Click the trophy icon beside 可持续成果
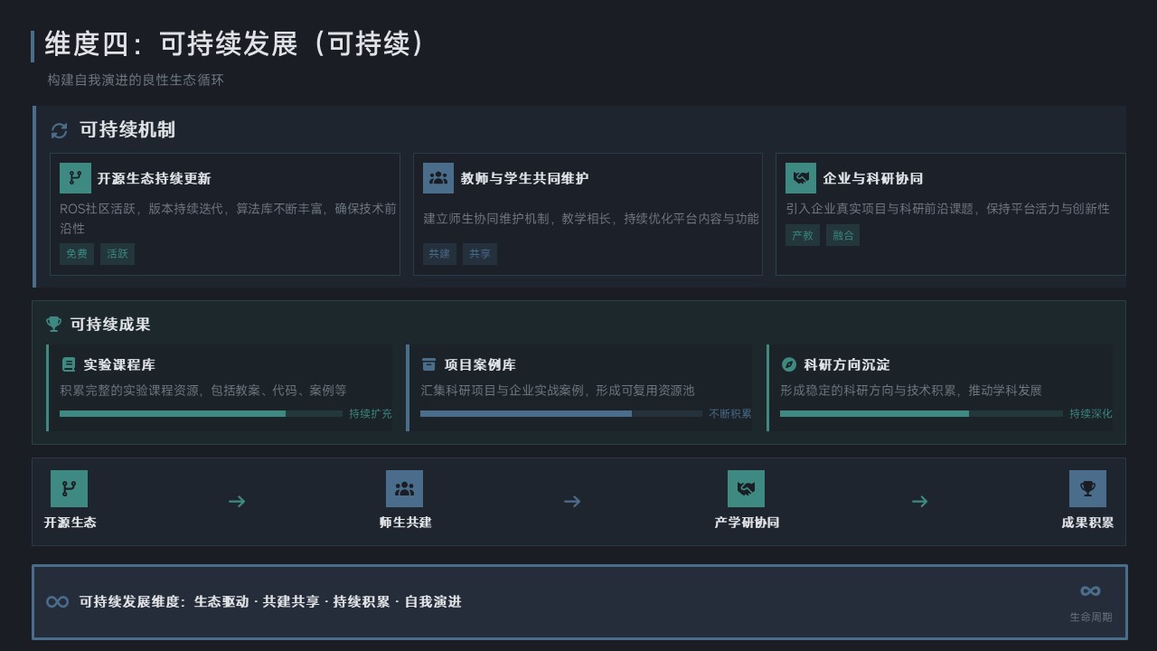The height and width of the screenshot is (651, 1157). tap(54, 324)
